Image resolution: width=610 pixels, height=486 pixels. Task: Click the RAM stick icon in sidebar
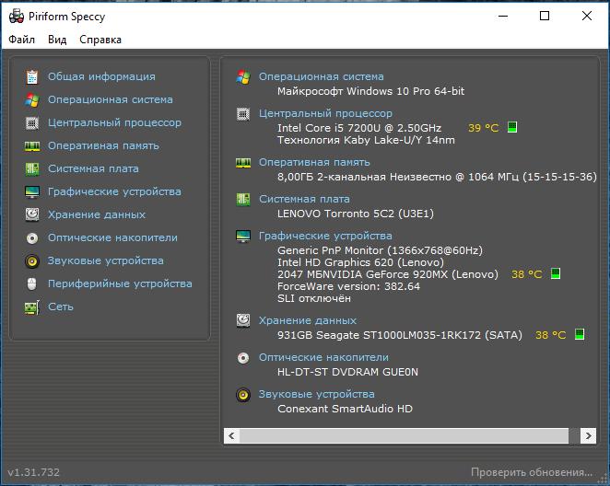coord(32,145)
